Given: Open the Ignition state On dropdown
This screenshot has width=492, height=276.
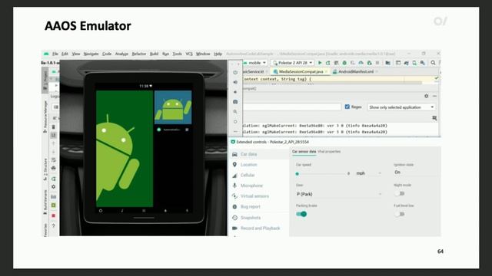Looking at the screenshot, I should point(416,172).
